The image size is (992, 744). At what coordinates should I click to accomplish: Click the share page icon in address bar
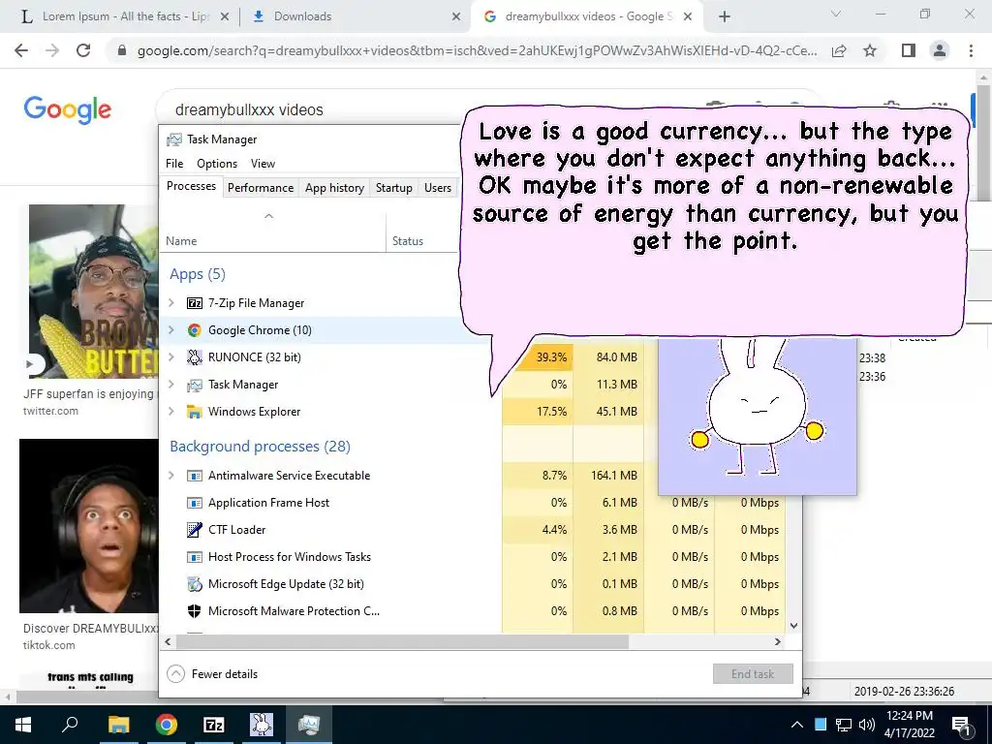839,50
